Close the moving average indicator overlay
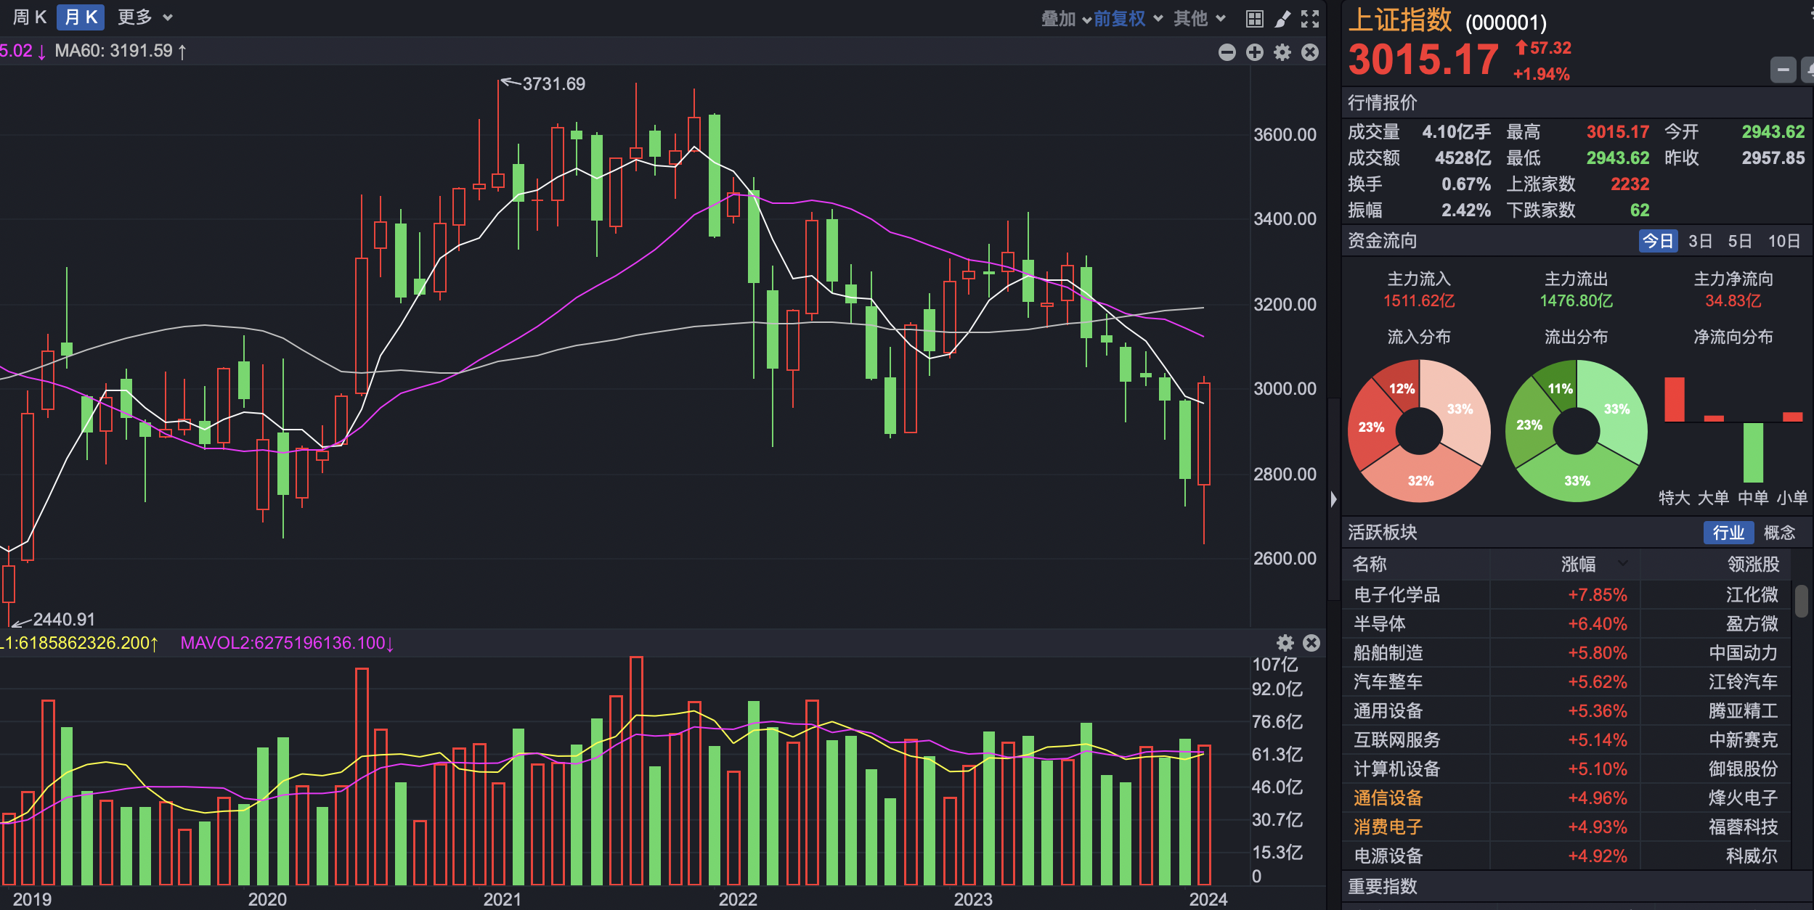Image resolution: width=1814 pixels, height=910 pixels. pos(1310,52)
